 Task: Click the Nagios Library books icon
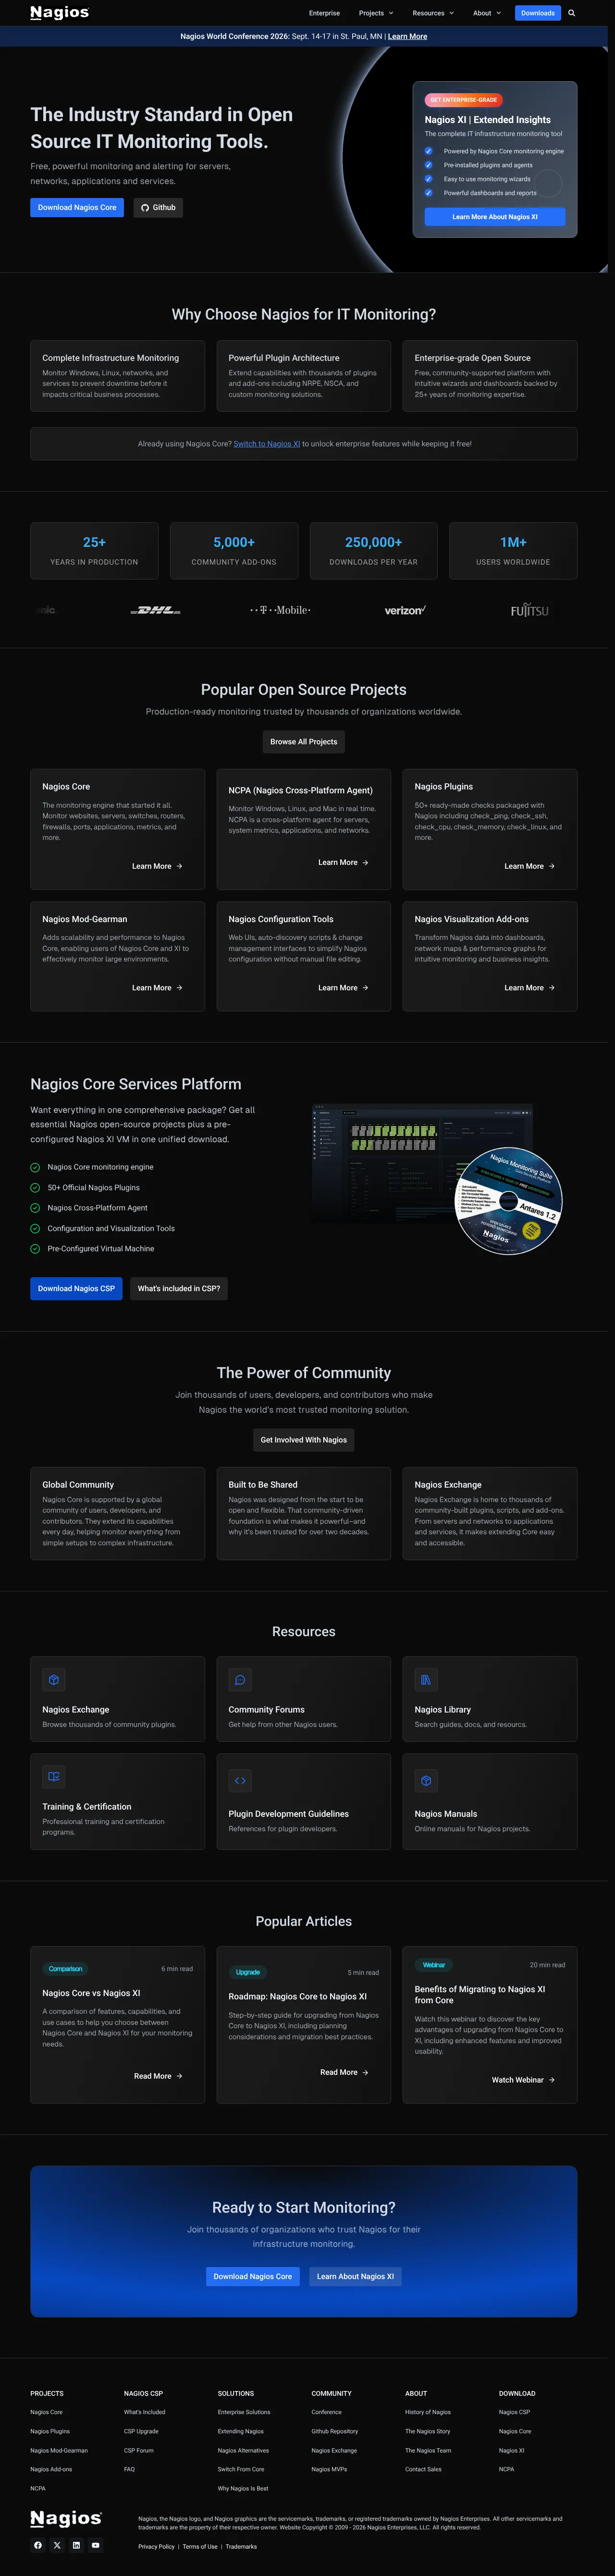point(426,1680)
